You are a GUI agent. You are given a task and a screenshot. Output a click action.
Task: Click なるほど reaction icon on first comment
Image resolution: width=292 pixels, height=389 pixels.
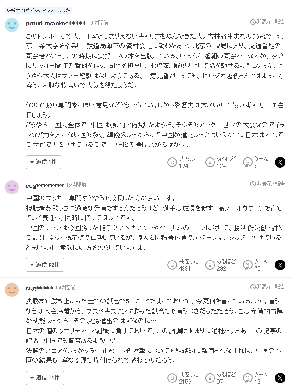(x=210, y=162)
